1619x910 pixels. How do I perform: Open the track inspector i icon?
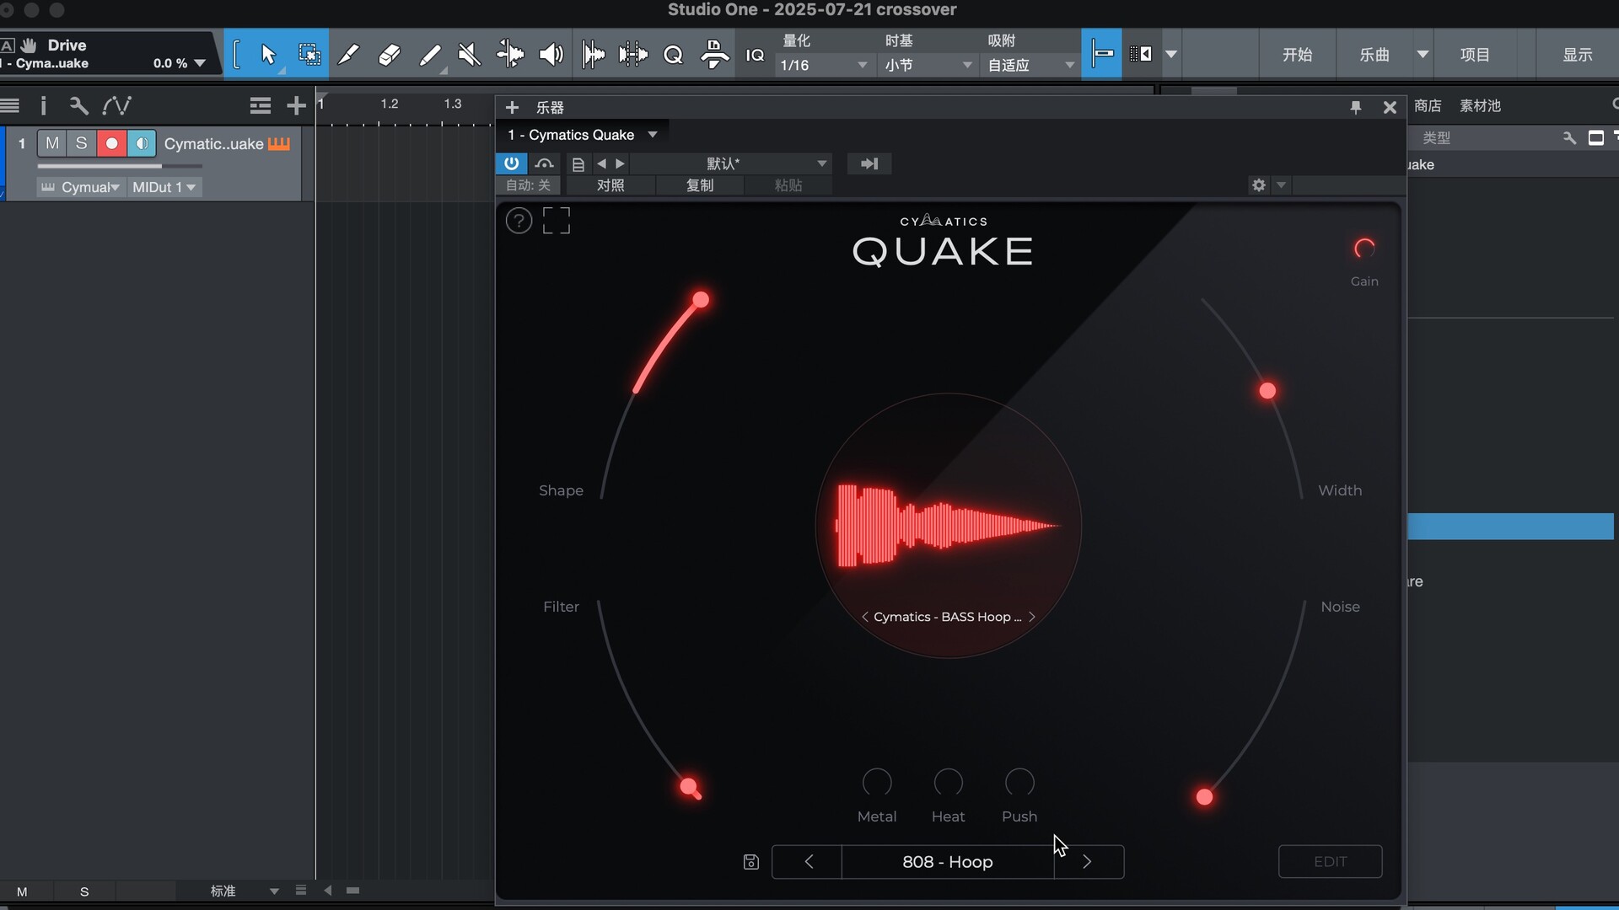[x=43, y=105]
